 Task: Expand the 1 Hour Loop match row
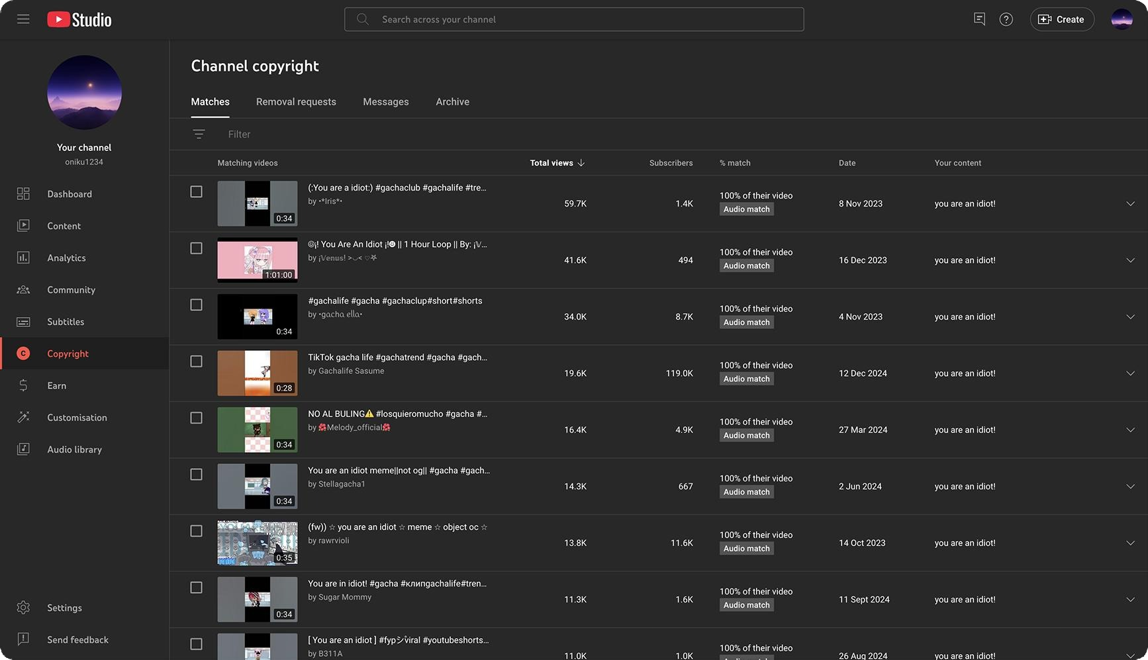coord(1130,260)
